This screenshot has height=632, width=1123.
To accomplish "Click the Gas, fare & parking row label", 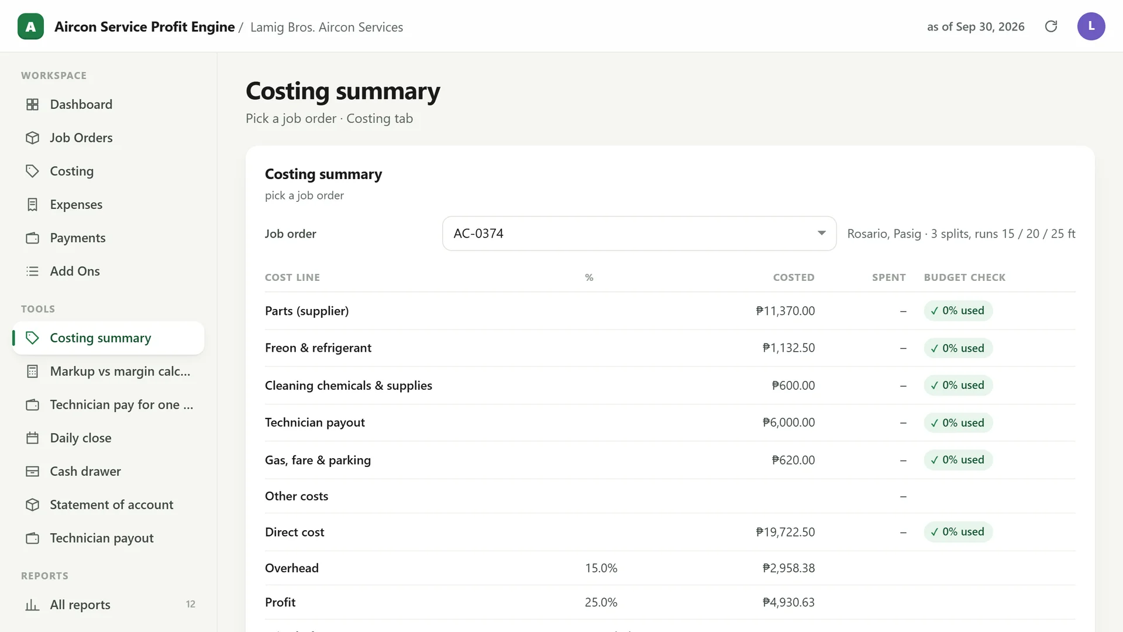I will [x=318, y=460].
